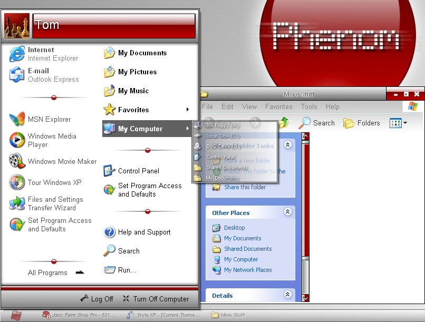Screen dimensions: 425x322
Task: Click the red Start button on taskbar
Action: point(16,315)
